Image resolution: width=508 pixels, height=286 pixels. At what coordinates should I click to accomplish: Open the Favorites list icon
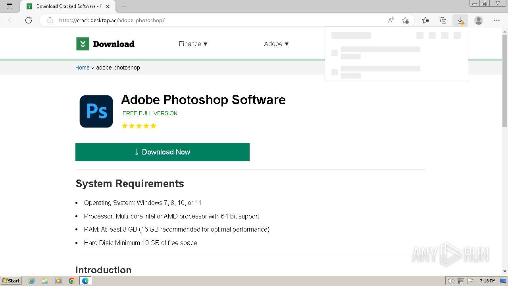click(x=425, y=20)
